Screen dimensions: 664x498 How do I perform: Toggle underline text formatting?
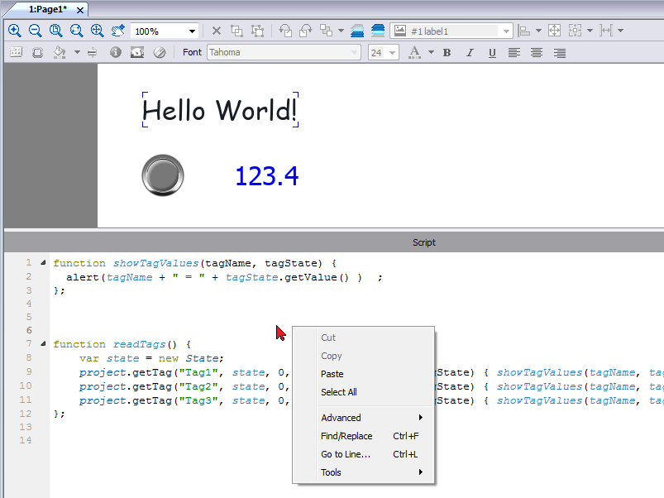coord(492,52)
